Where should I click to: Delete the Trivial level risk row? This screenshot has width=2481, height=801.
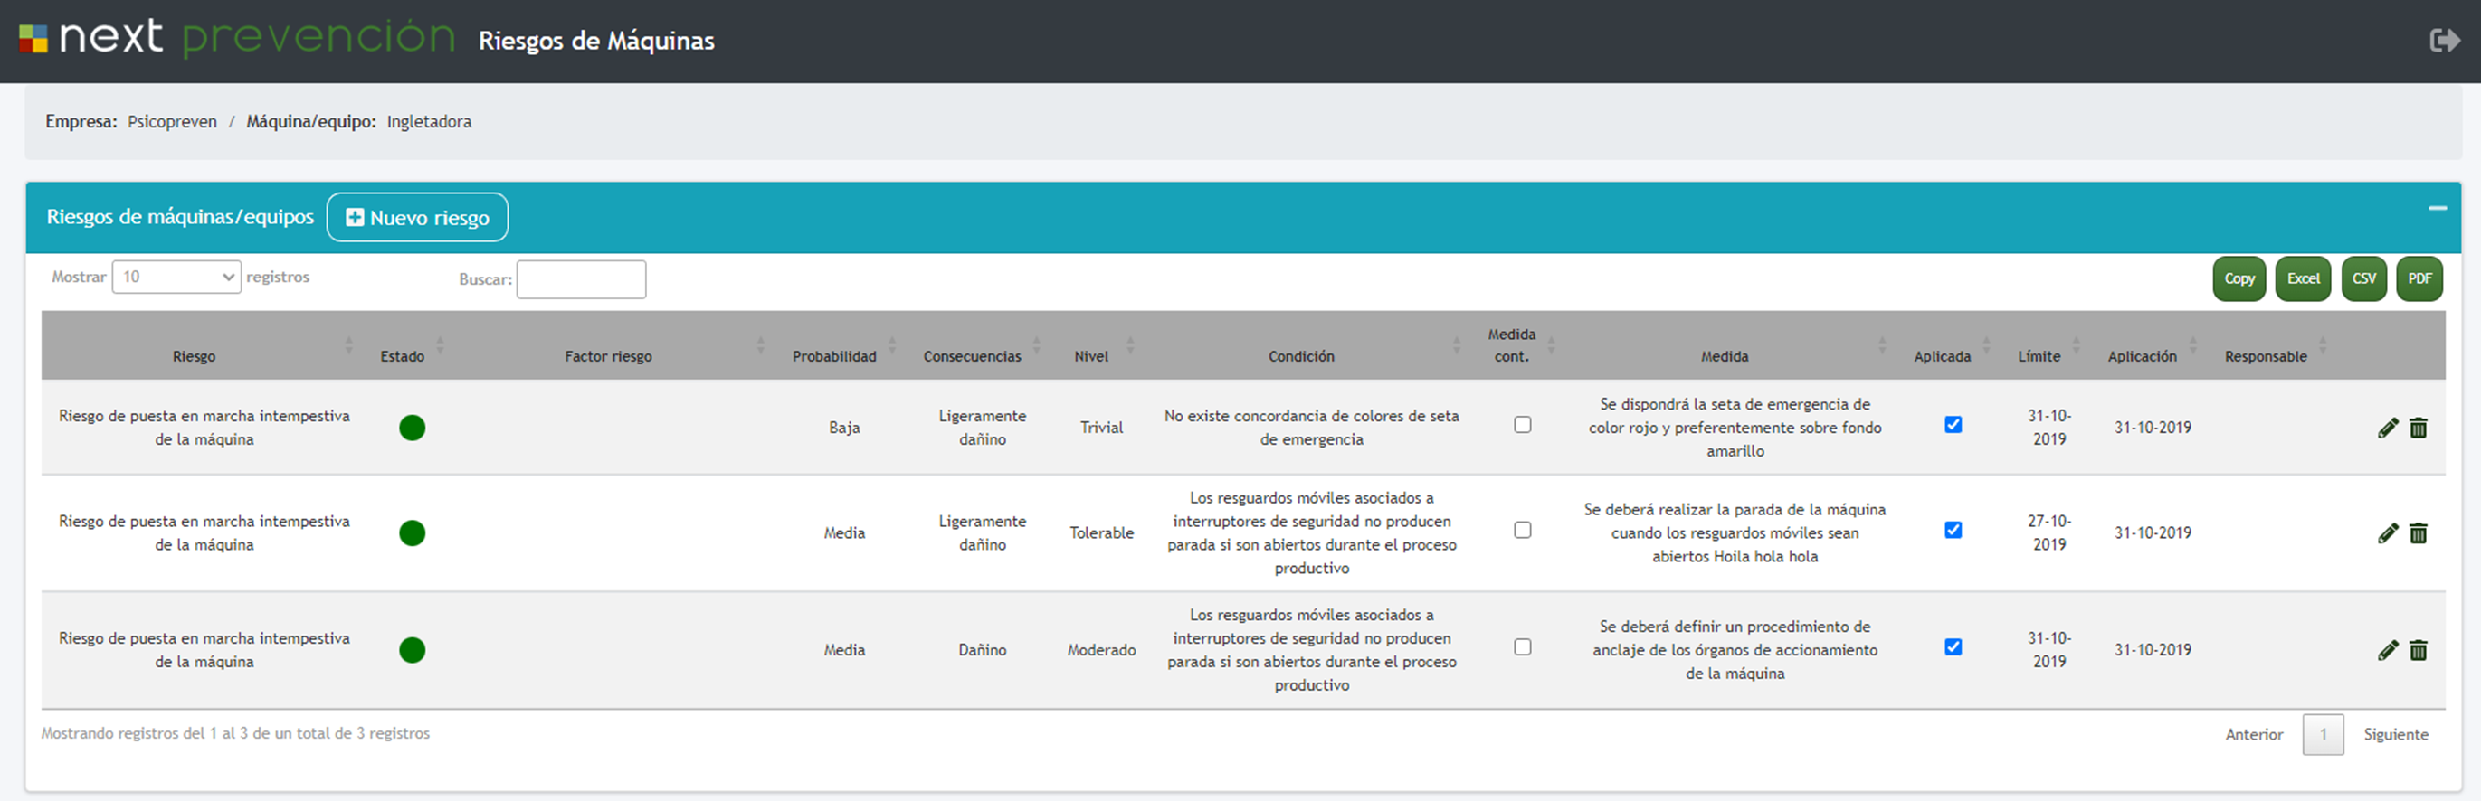(x=2418, y=428)
